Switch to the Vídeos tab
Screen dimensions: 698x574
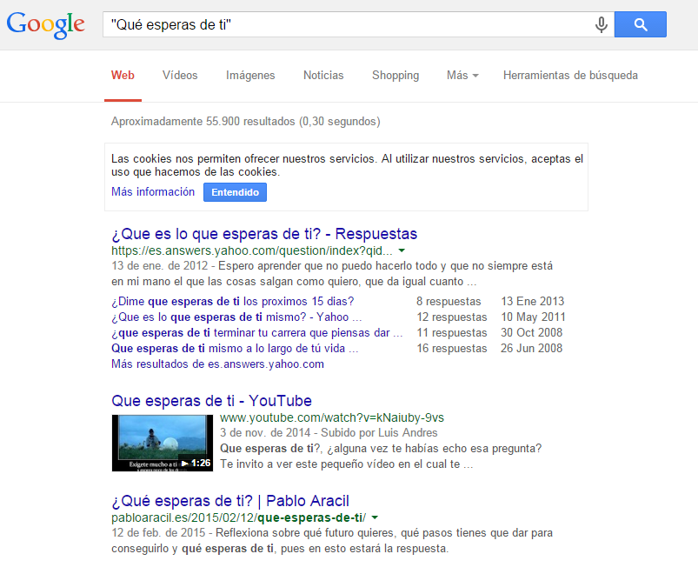(180, 76)
